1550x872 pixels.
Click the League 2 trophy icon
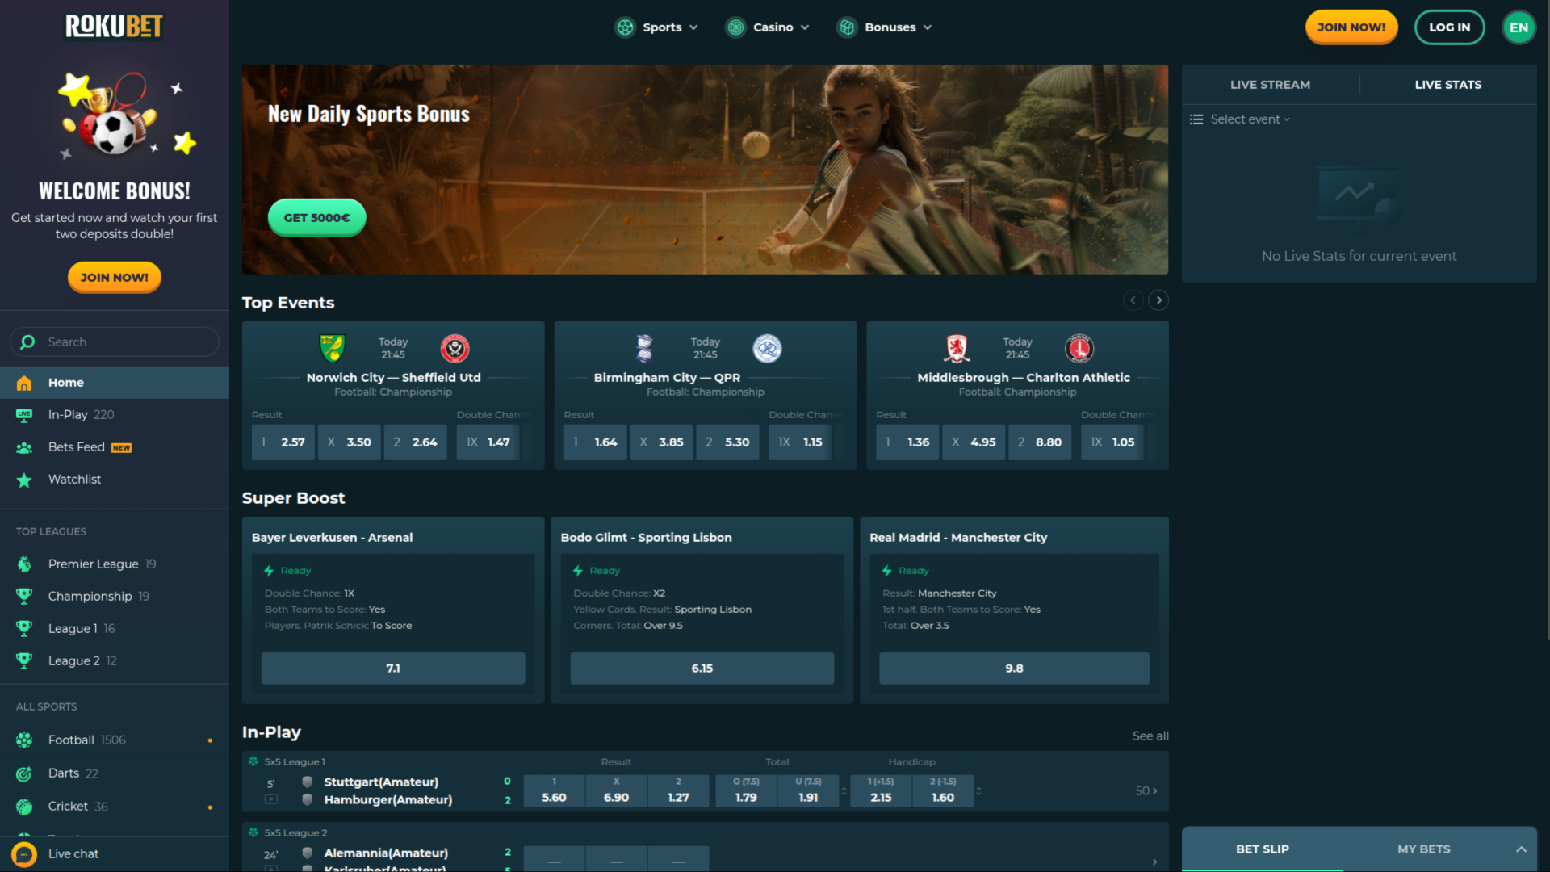coord(24,661)
